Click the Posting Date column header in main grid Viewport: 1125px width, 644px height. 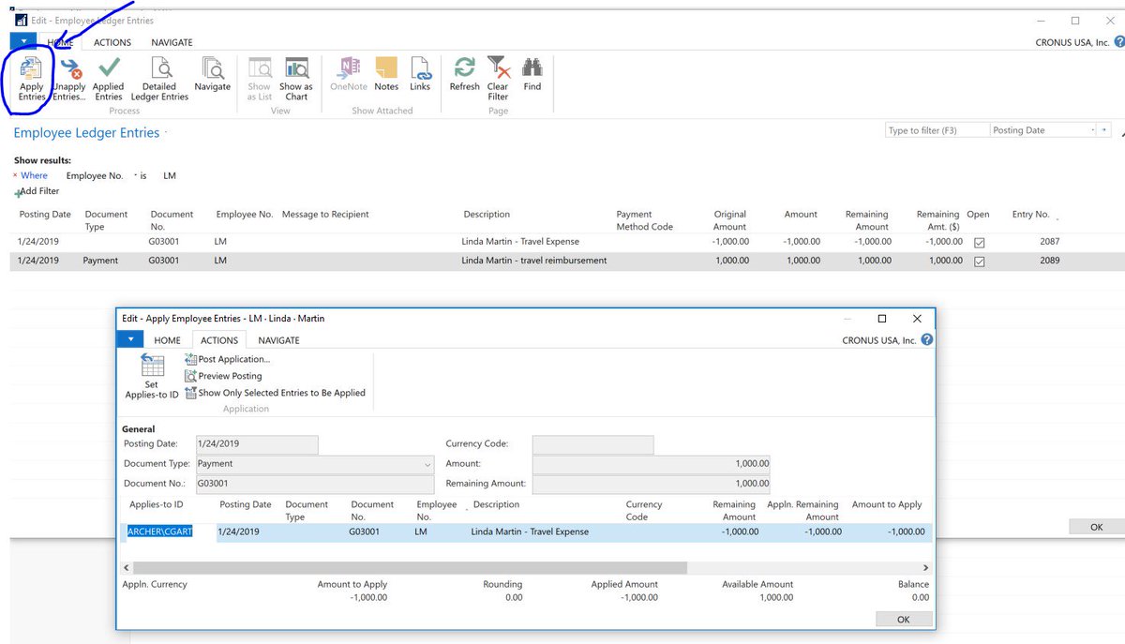(x=45, y=215)
